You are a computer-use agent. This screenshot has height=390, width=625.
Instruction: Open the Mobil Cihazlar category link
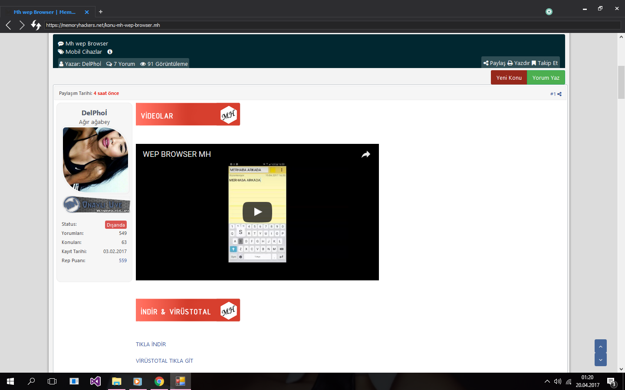pyautogui.click(x=84, y=52)
